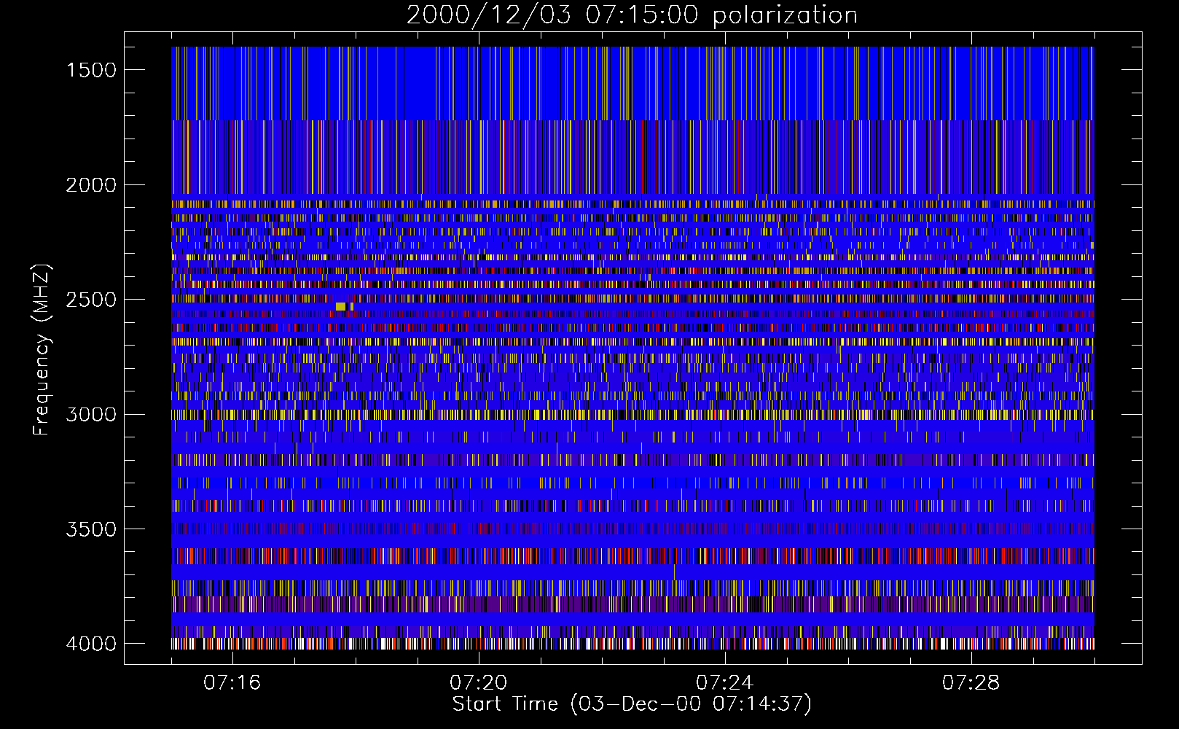Click the '07:28' time axis label
This screenshot has width=1179, height=729.
coord(971,683)
